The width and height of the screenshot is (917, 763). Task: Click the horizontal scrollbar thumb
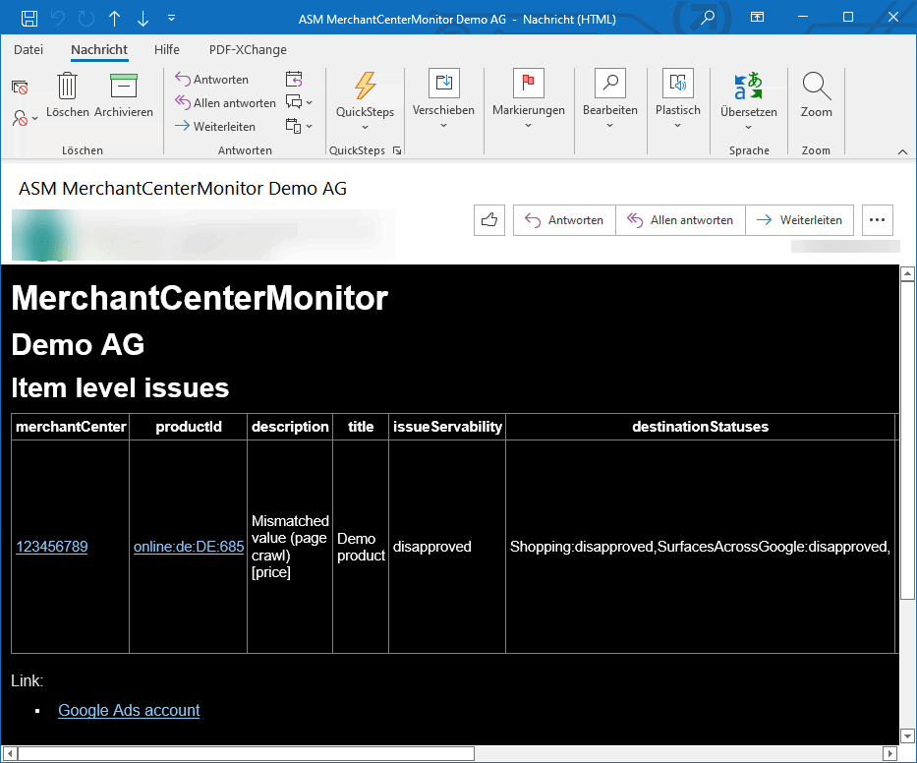[246, 753]
